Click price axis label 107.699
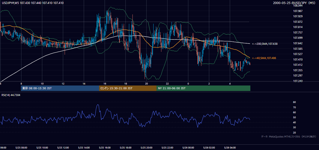 [x=298, y=38]
